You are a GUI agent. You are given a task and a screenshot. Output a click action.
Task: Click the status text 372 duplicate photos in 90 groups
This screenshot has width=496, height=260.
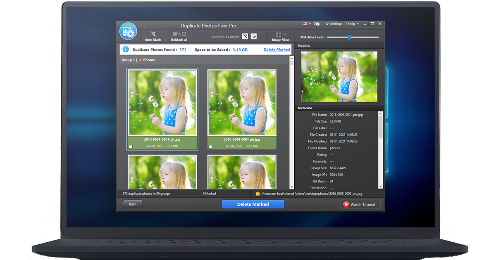(146, 193)
